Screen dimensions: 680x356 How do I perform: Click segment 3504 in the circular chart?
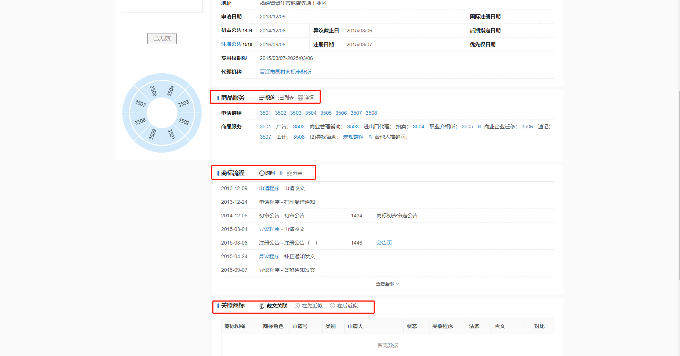pos(171,90)
